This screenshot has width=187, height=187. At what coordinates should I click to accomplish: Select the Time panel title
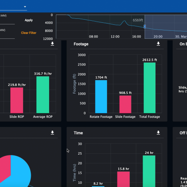pos(78,133)
